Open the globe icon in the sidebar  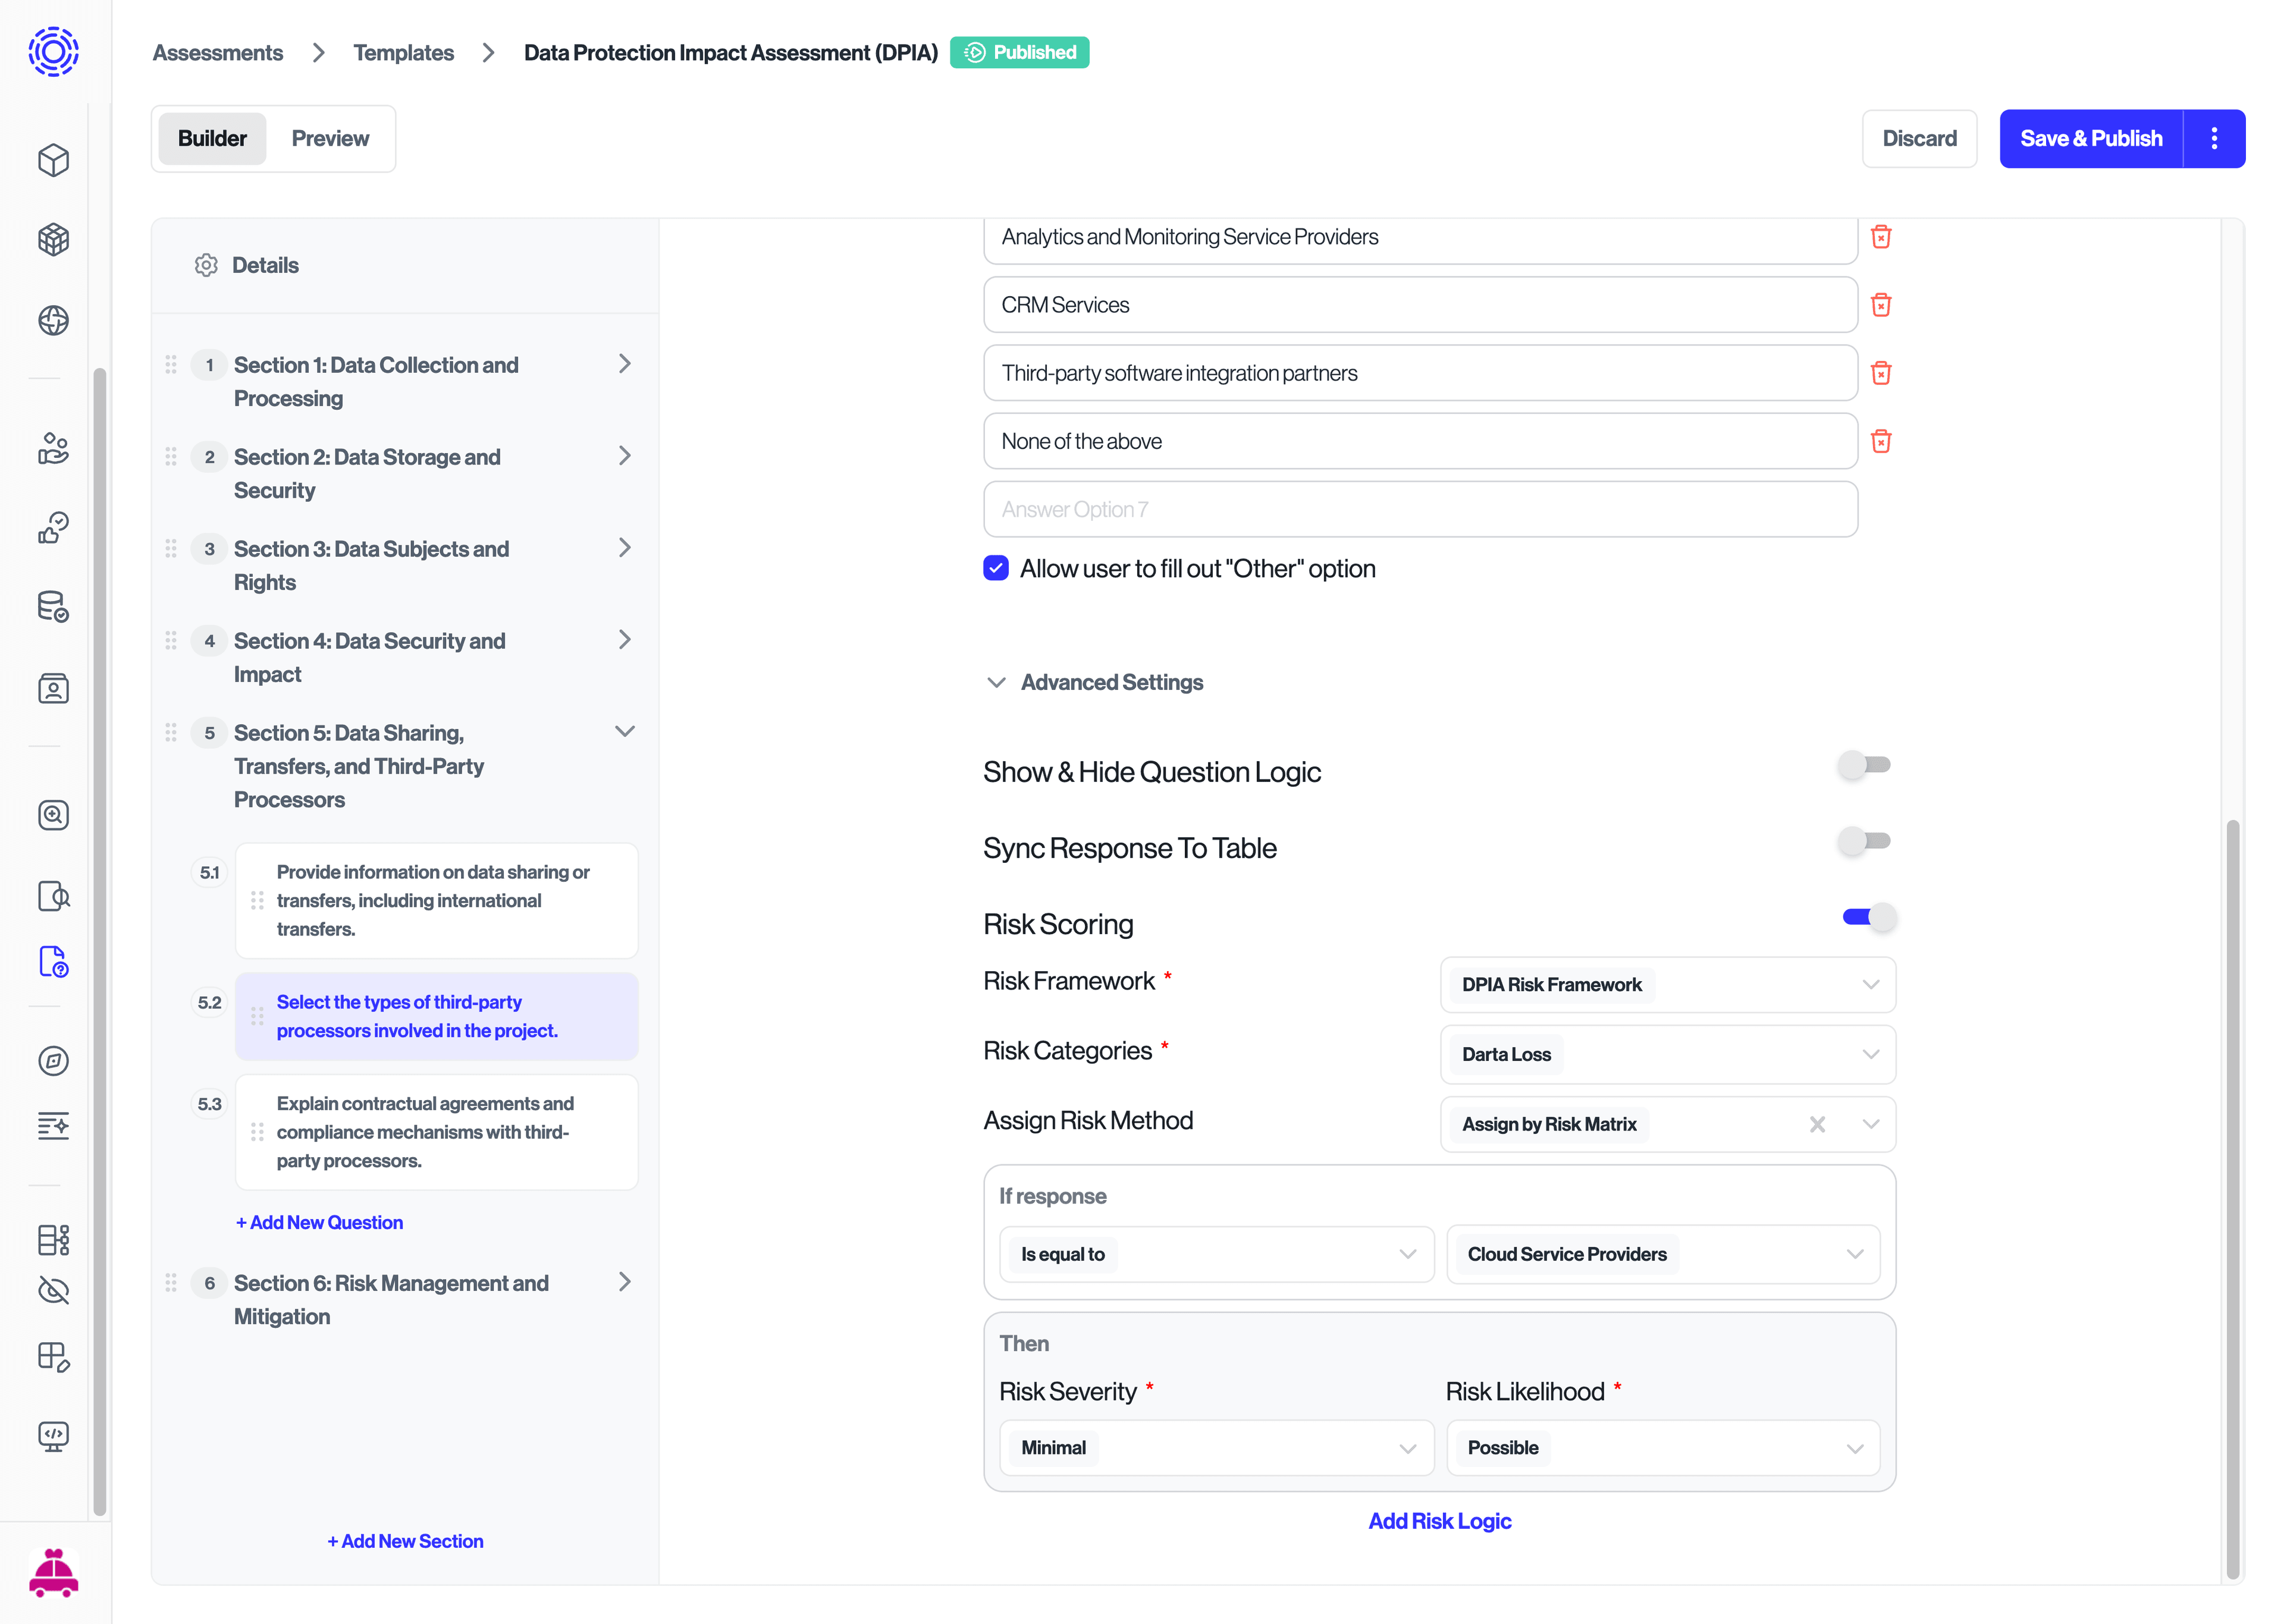coord(53,321)
